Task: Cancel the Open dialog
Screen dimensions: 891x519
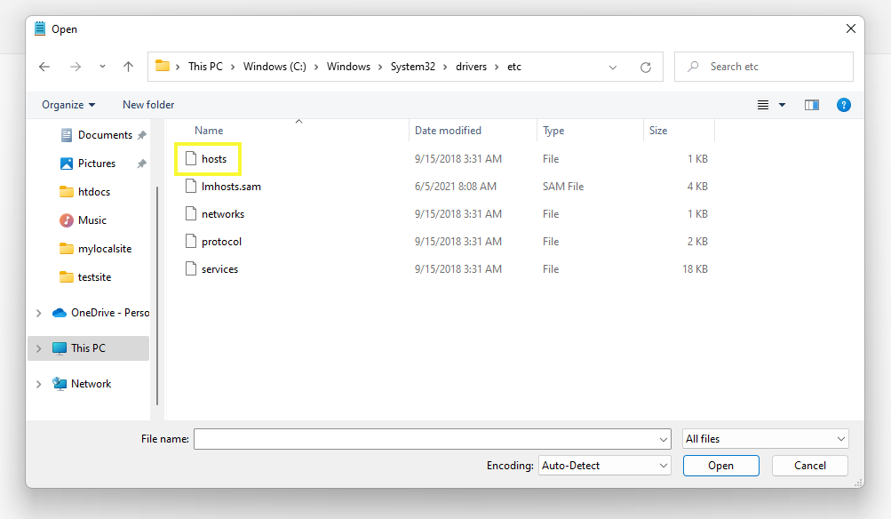Action: pyautogui.click(x=810, y=466)
